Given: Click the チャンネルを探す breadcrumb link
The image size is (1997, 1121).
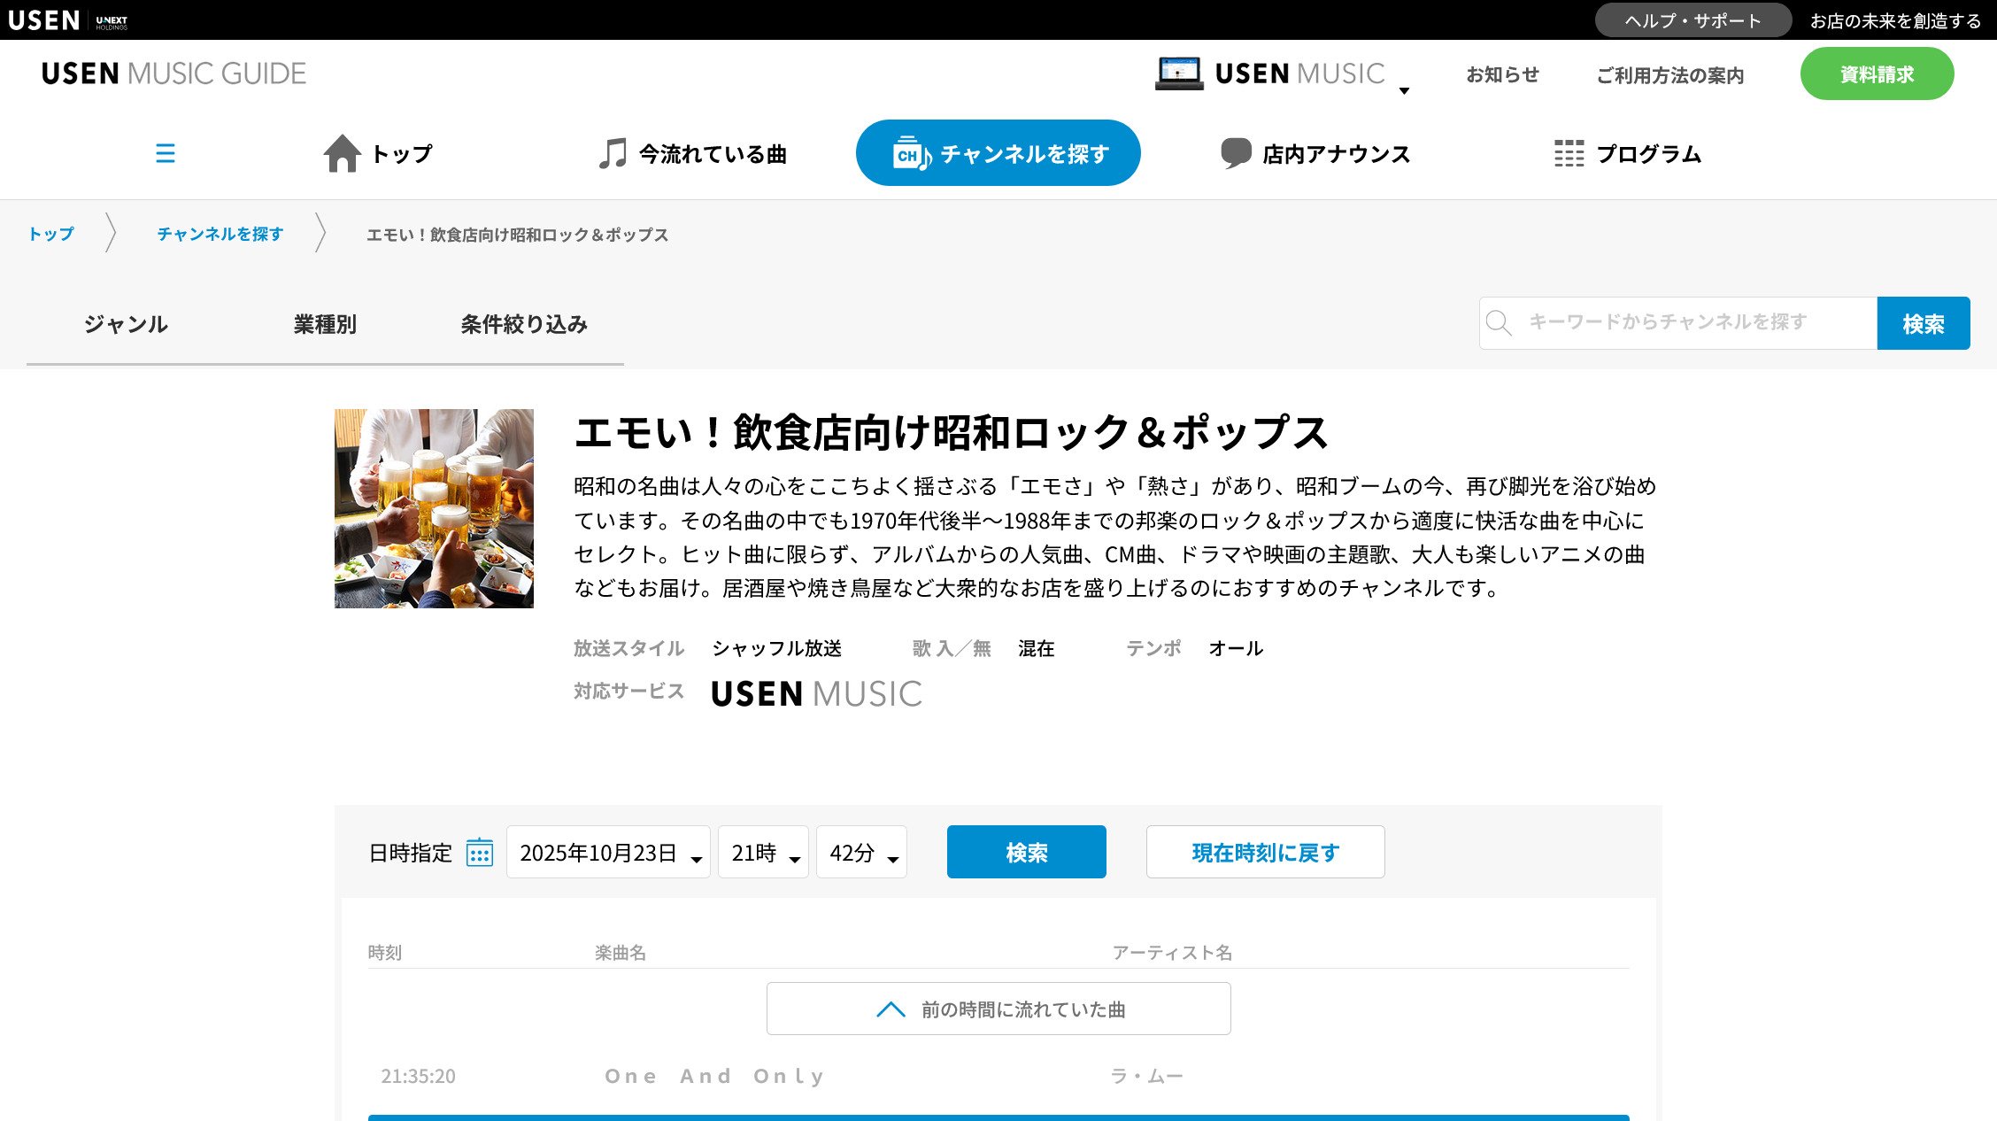Looking at the screenshot, I should click(x=220, y=234).
